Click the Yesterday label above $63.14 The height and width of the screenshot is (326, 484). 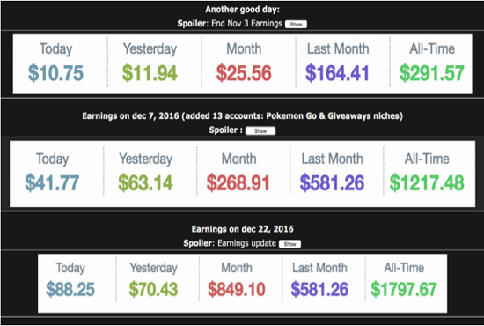pos(146,159)
